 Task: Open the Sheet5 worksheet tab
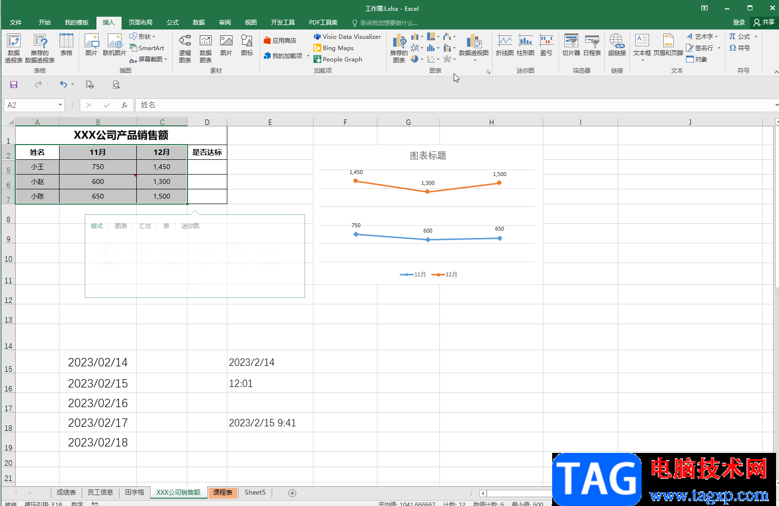255,492
